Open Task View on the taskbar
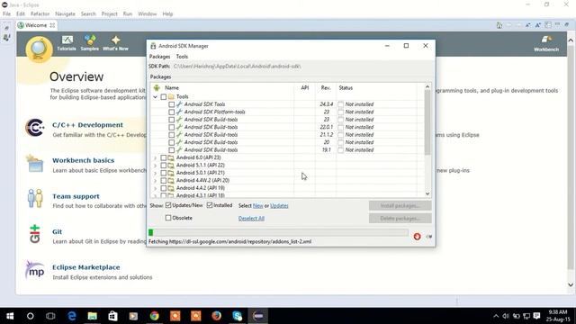This screenshot has width=576, height=324. [50, 316]
